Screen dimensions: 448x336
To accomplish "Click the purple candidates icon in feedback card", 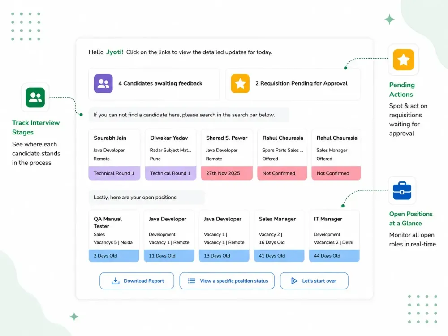I will (103, 83).
